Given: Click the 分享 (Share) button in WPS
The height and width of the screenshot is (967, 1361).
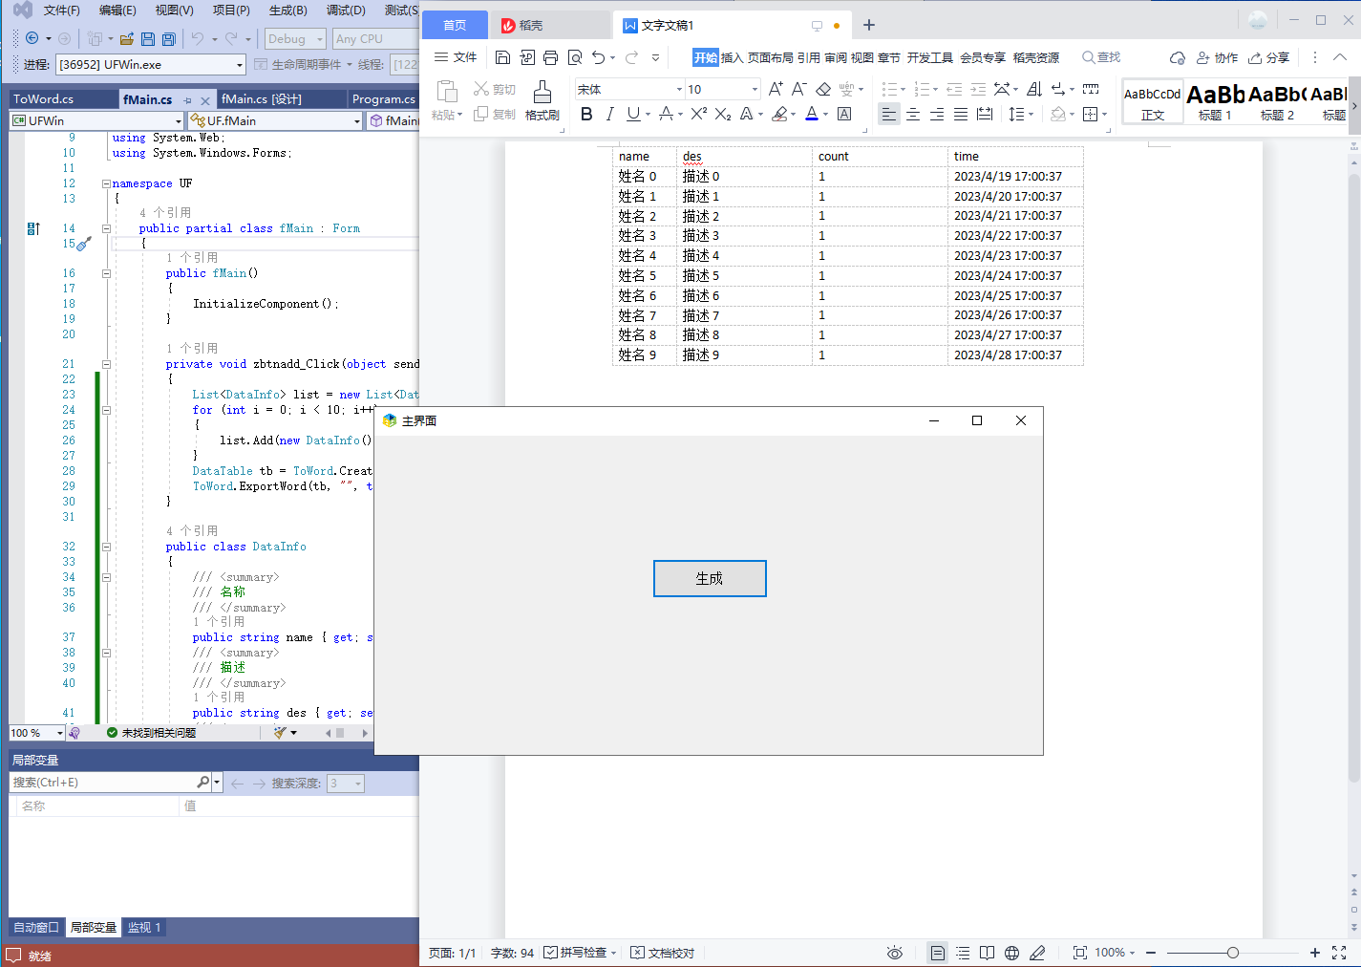Looking at the screenshot, I should [1269, 58].
